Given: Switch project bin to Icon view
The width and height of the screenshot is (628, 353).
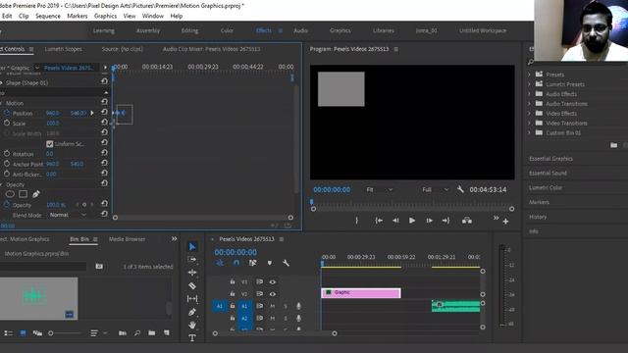Looking at the screenshot, I should click(23, 333).
